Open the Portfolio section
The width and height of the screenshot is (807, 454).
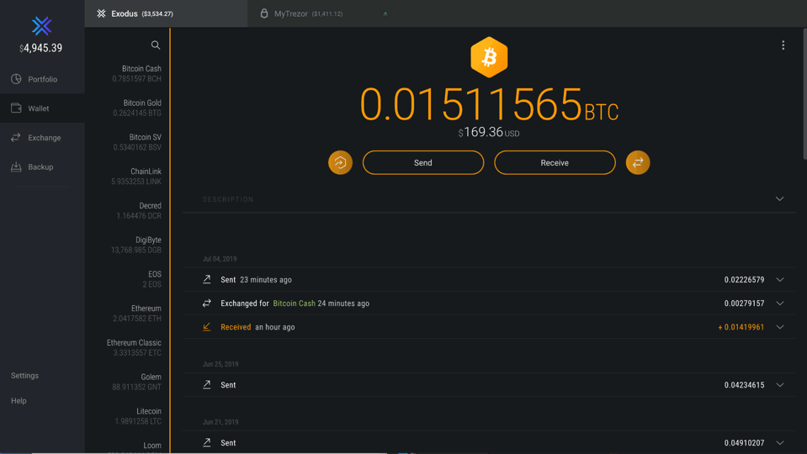[42, 79]
